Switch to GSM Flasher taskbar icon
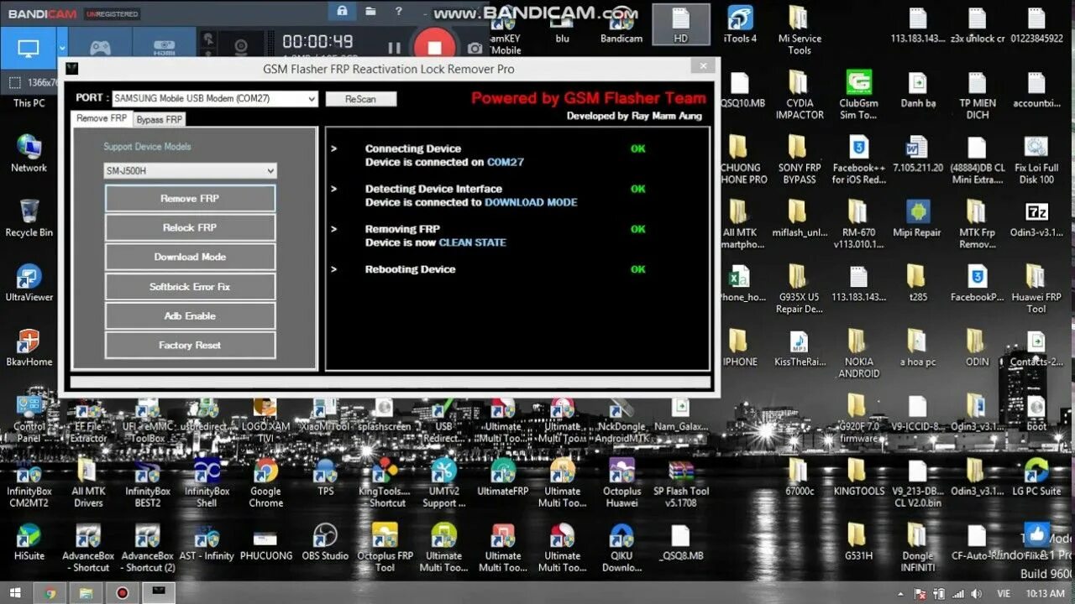The height and width of the screenshot is (604, 1075). pyautogui.click(x=159, y=593)
